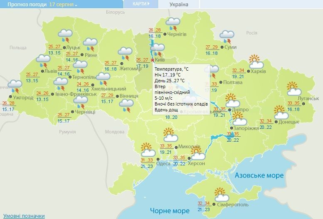Click the sunny-cloud icon near Херсон
This screenshot has width=323, height=219.
point(198,153)
